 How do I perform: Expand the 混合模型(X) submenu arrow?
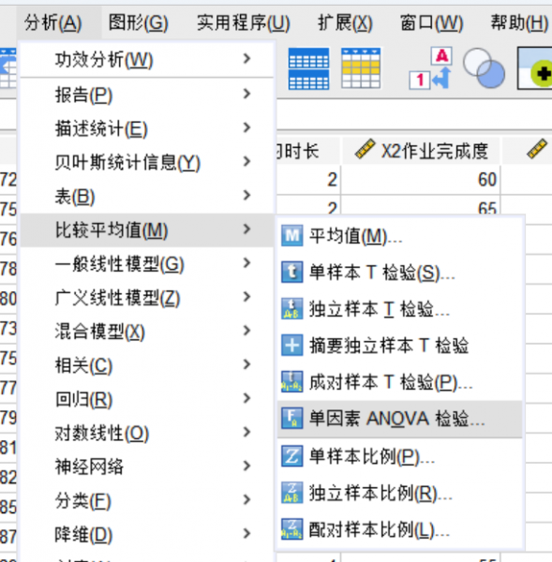(246, 330)
